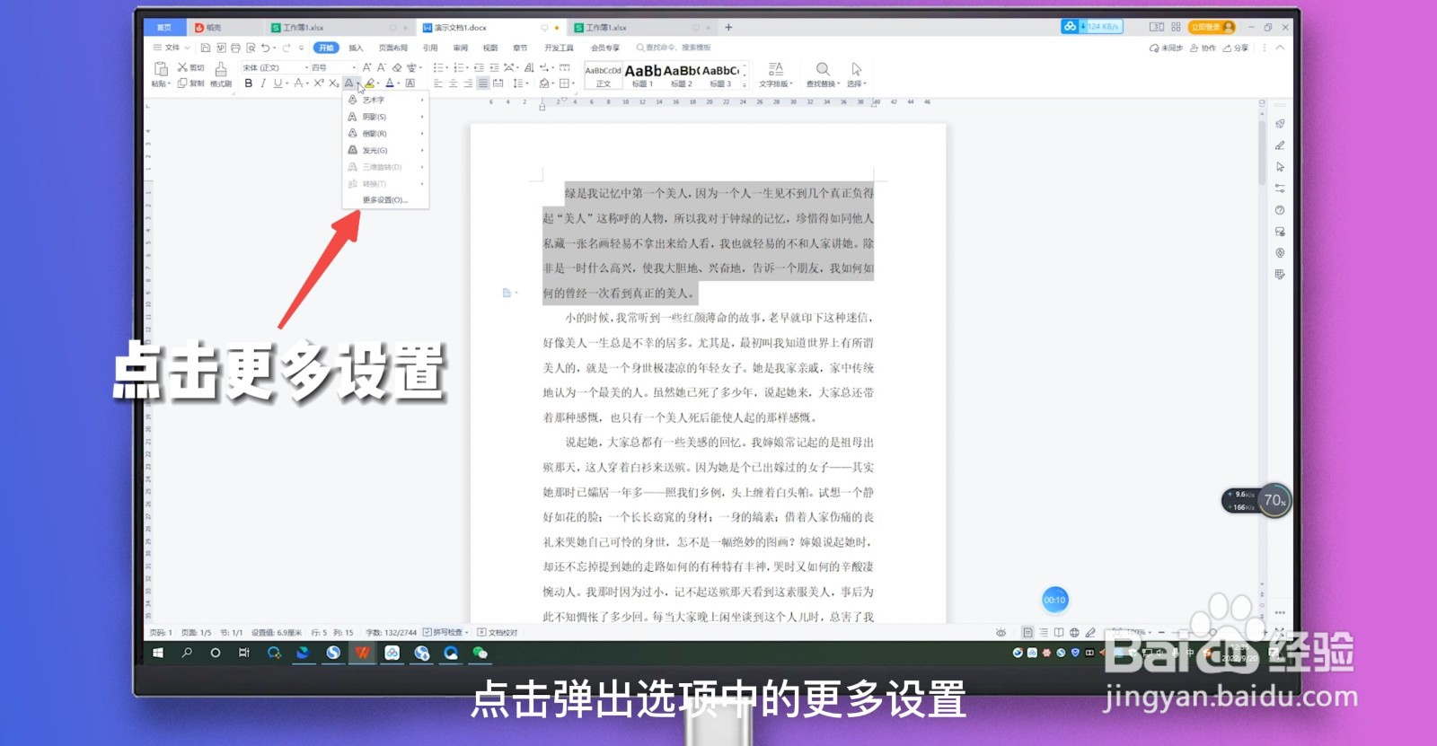Click the Print Preview icon

[x=251, y=48]
